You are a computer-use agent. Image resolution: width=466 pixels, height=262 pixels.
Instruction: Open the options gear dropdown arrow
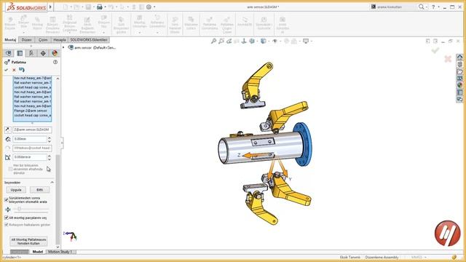[x=154, y=7]
